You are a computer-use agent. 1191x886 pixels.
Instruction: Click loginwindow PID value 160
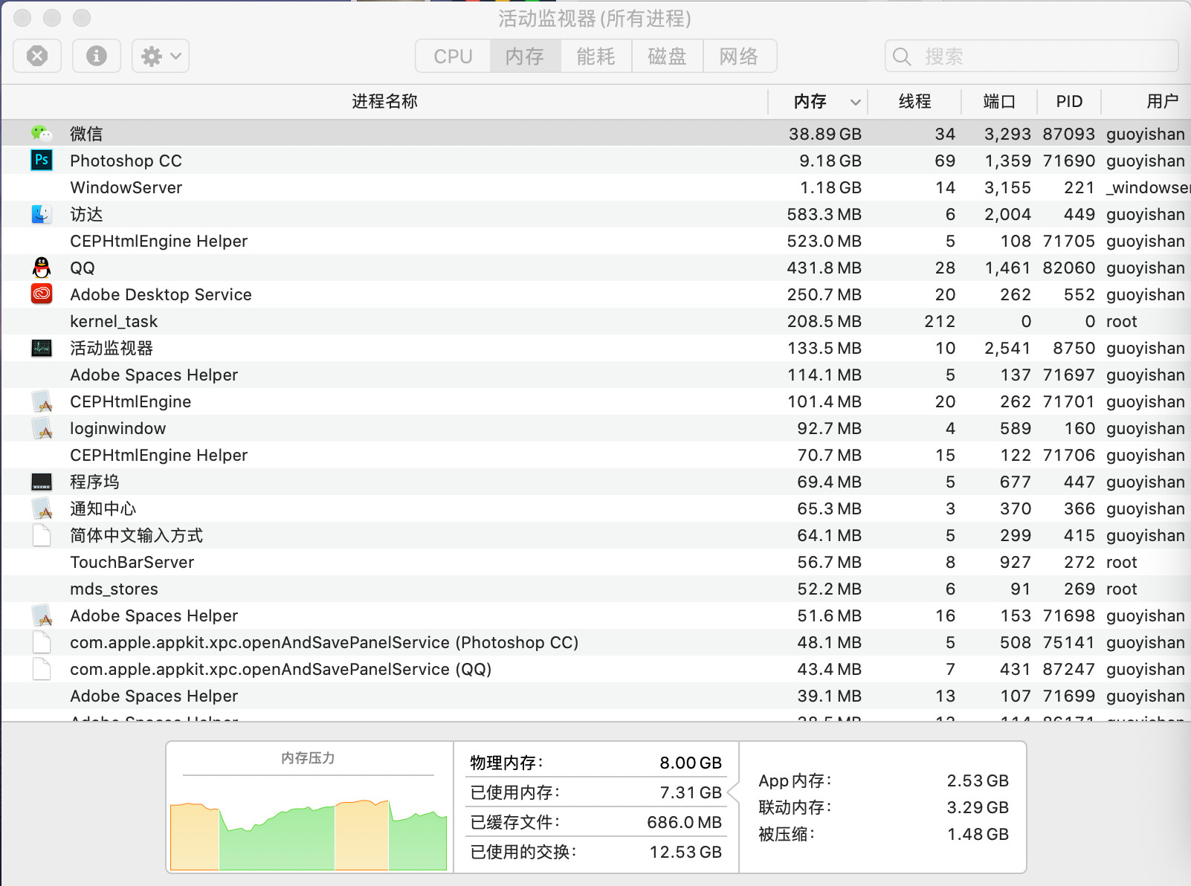(1079, 428)
